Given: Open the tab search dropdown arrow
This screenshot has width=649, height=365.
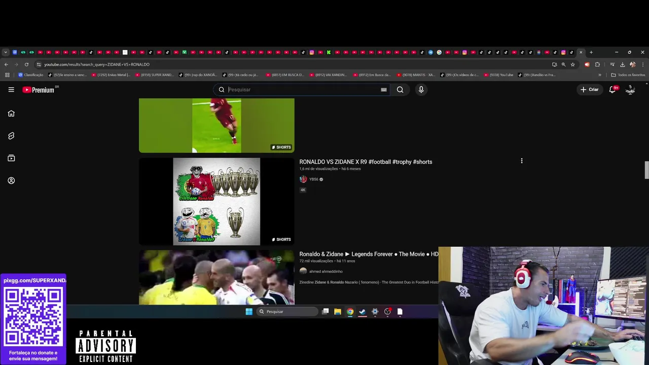Looking at the screenshot, I should (x=5, y=52).
